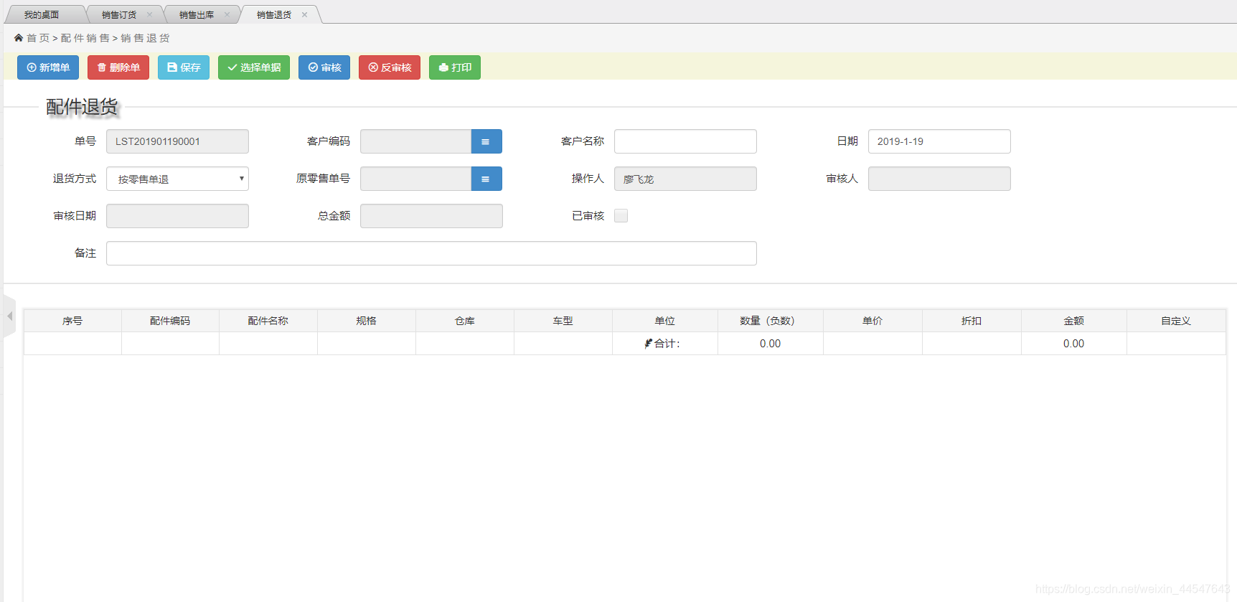This screenshot has width=1237, height=602.
Task: Click the home icon in breadcrumb
Action: tap(19, 38)
